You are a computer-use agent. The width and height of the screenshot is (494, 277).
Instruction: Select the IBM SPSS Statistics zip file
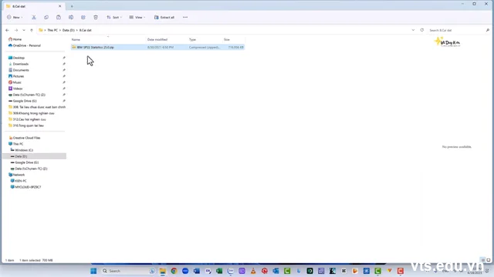pos(157,47)
